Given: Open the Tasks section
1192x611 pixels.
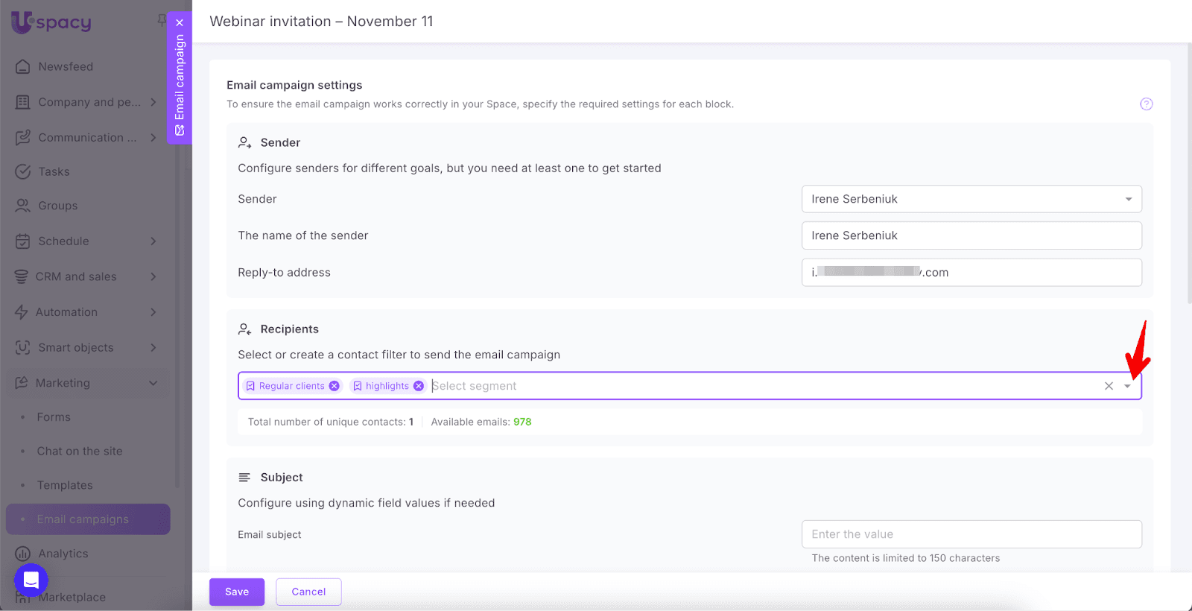Looking at the screenshot, I should [54, 171].
